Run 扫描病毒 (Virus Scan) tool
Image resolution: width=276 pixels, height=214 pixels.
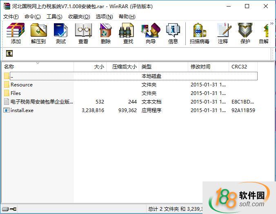point(199,33)
